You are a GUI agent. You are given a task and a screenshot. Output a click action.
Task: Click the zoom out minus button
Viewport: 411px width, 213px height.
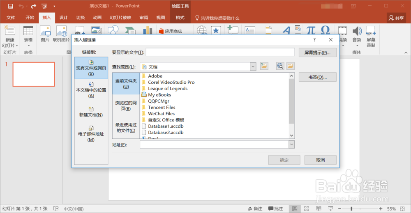point(340,208)
